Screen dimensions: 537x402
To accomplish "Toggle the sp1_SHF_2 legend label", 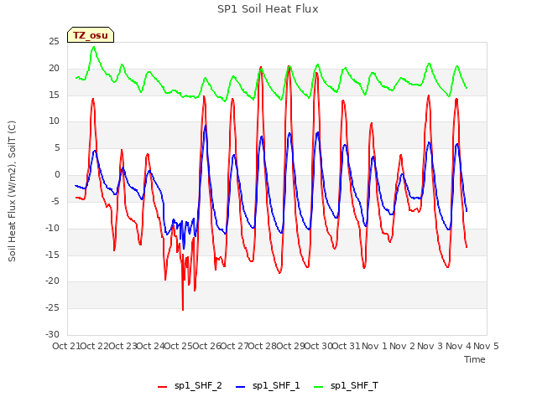I will (198, 385).
